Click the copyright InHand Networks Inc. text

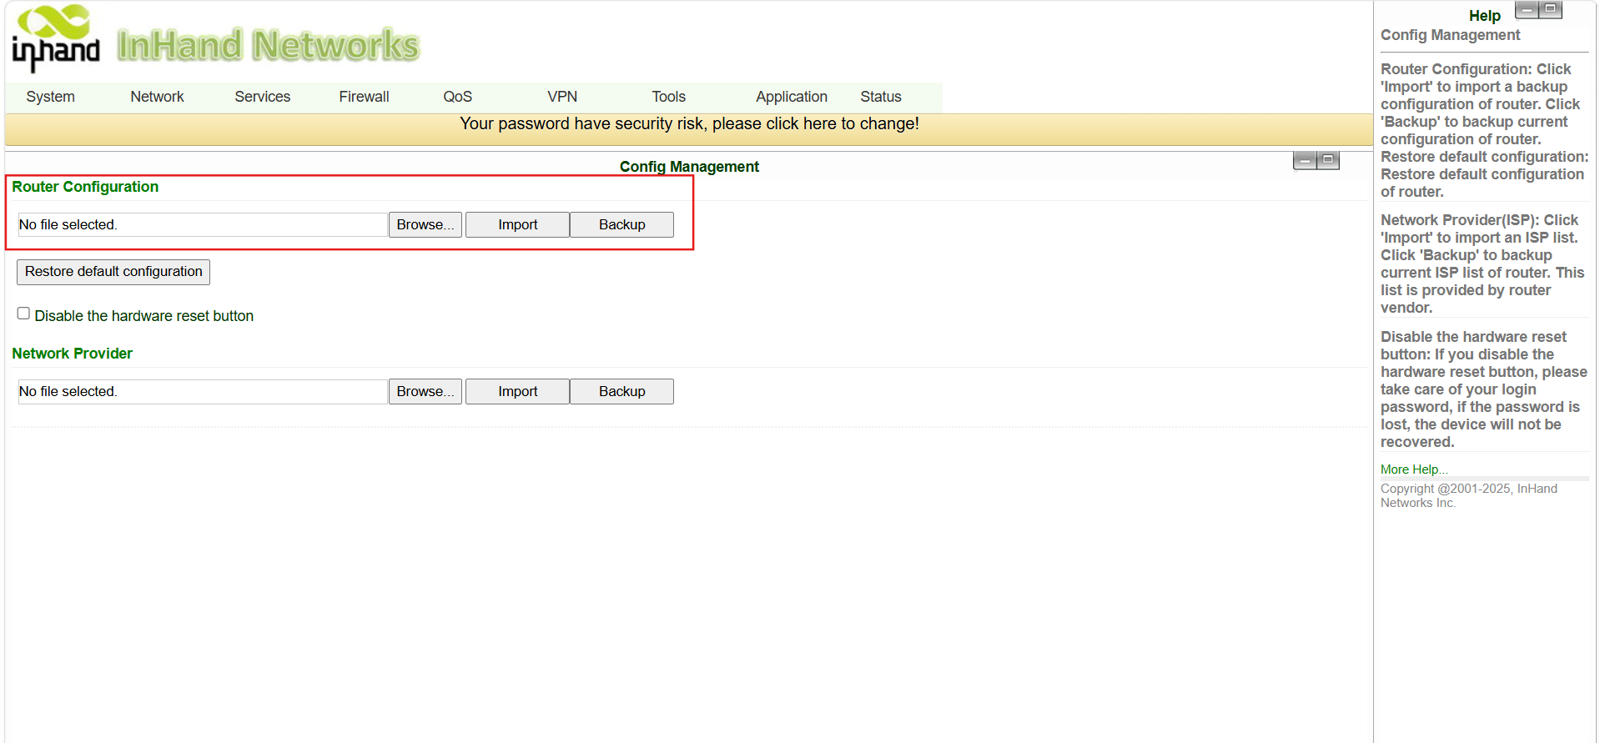[x=1468, y=495]
